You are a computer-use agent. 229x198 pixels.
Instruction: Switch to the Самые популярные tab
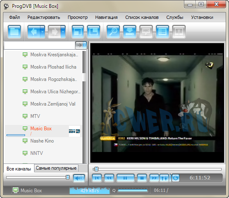[x=56, y=168]
